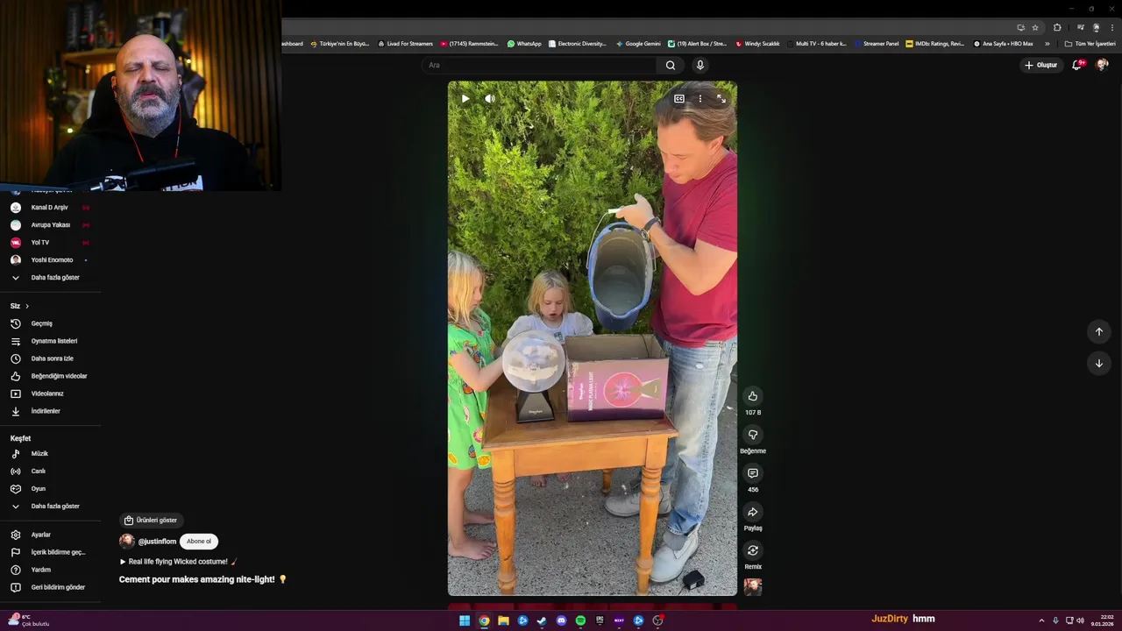Expand the bookmarks bar overflow chevron
The image size is (1122, 631).
coord(1047,44)
